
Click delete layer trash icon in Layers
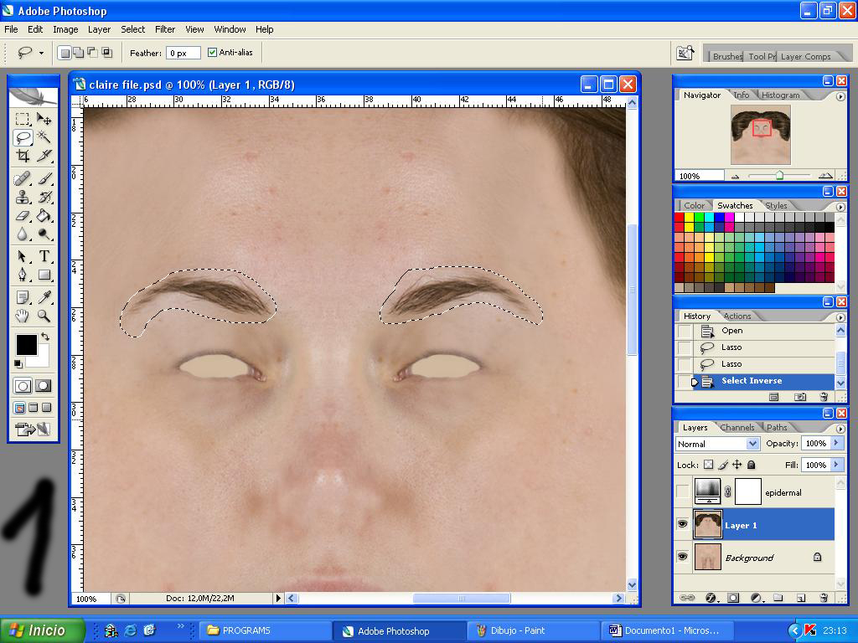point(824,598)
